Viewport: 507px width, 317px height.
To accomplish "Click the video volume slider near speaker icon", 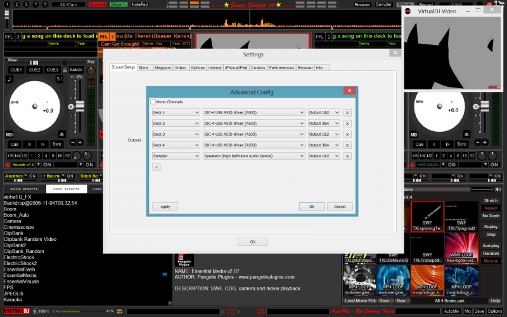I will (x=482, y=189).
